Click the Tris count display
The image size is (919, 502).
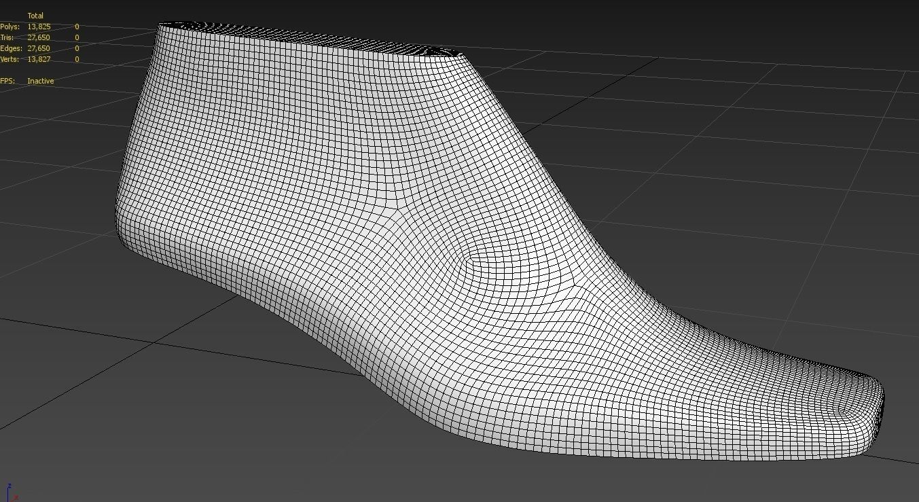pyautogui.click(x=27, y=37)
